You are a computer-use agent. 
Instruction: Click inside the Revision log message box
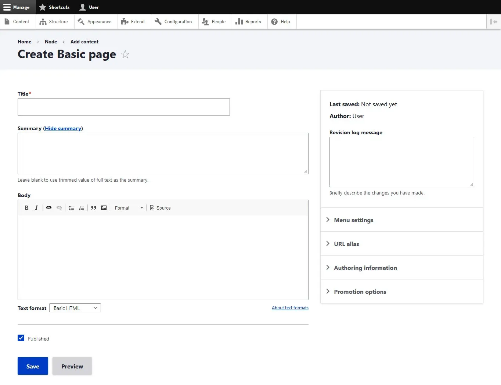coord(402,162)
